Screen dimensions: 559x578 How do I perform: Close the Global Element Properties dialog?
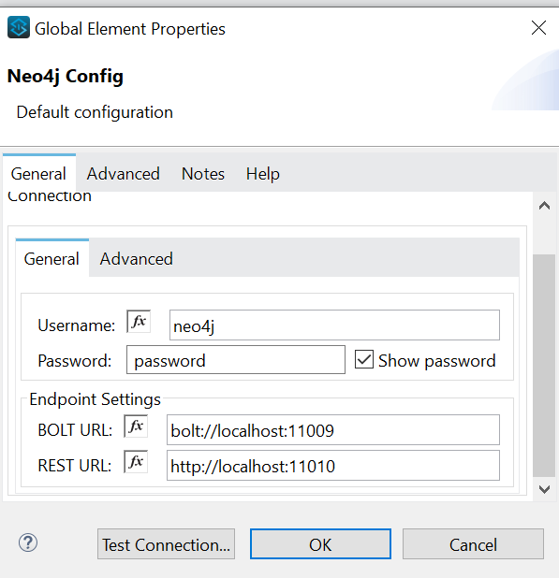(538, 28)
